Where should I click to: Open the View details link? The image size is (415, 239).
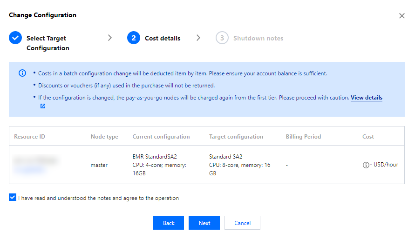pos(366,98)
